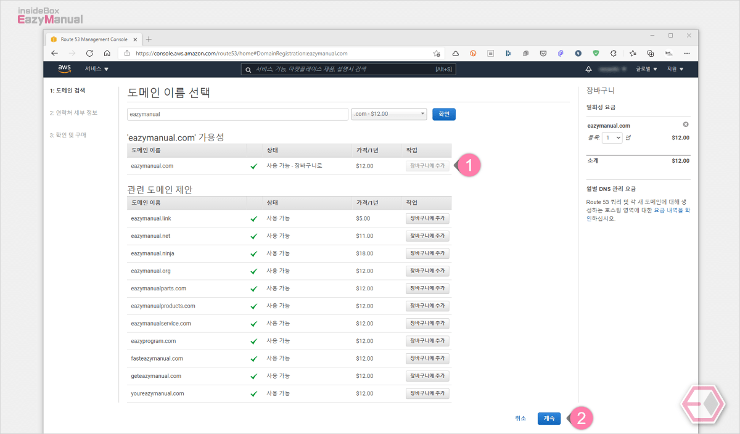The image size is (740, 434).
Task: Add eazymanual.link to the cart
Action: click(x=427, y=218)
